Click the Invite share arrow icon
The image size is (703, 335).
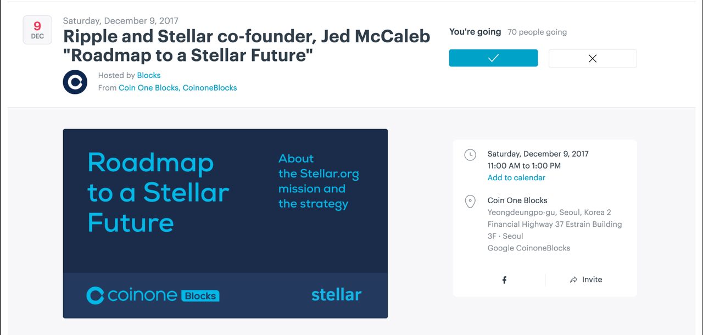[573, 280]
